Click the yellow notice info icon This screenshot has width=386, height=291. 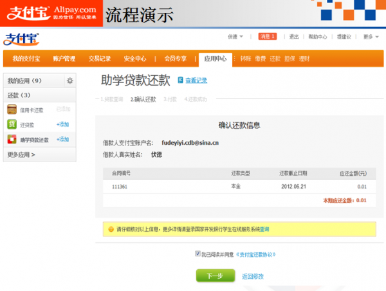(109, 229)
